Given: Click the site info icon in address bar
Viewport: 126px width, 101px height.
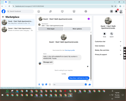Looking at the screenshot, I should [x=13, y=6].
